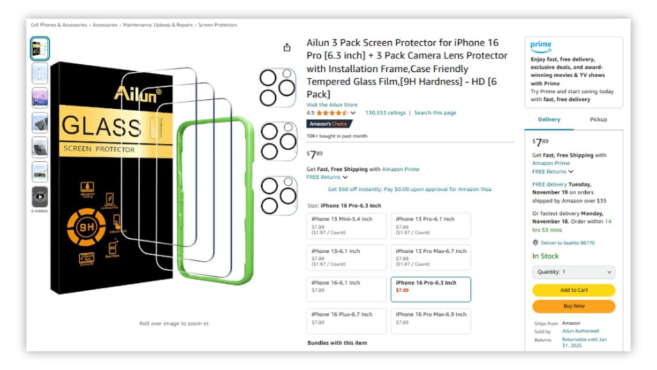Open the Screen Protectors breadcrumb category
This screenshot has height=370, width=657.
[x=218, y=24]
